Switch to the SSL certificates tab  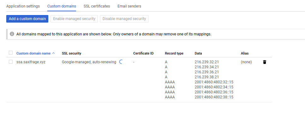97,6
